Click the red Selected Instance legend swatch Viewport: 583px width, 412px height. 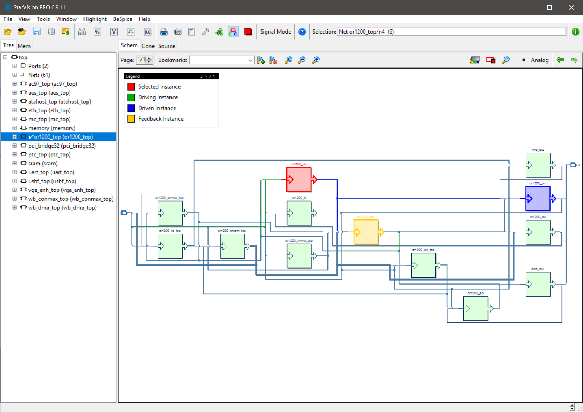(131, 87)
